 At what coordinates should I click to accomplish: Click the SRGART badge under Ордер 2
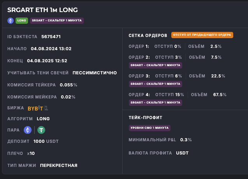[x=155, y=65]
